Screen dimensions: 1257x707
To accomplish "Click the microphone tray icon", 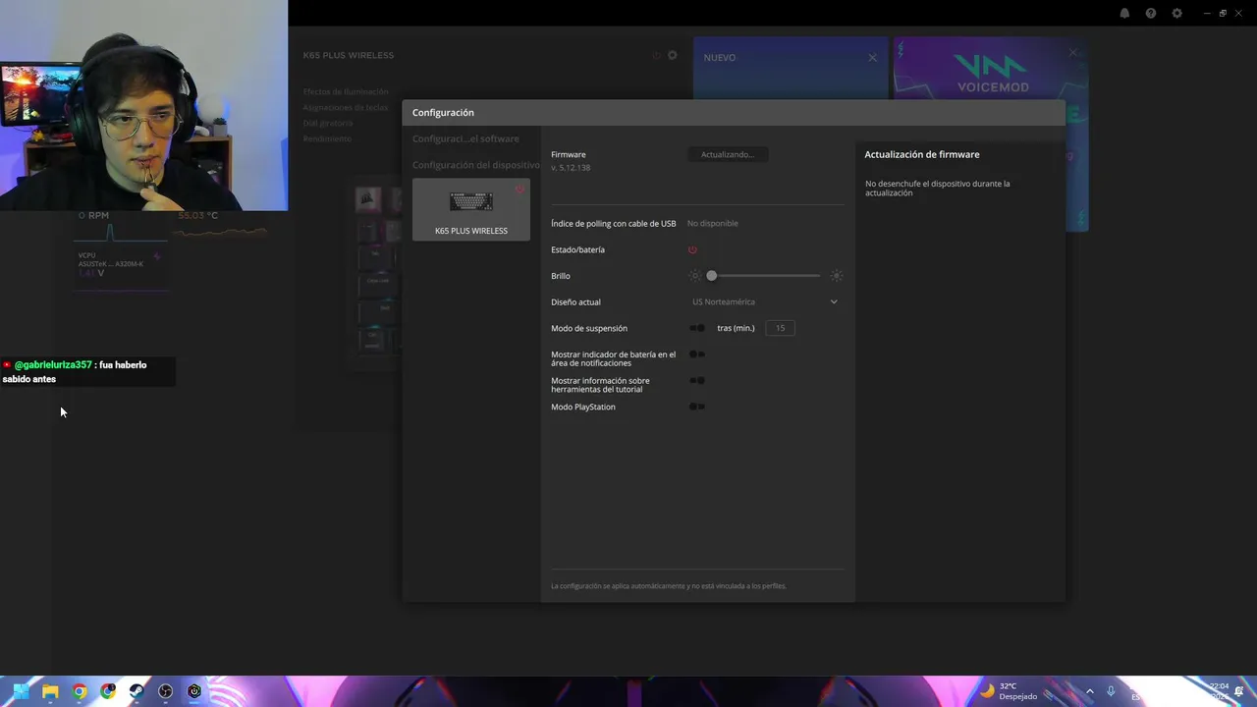I will click(x=1111, y=691).
